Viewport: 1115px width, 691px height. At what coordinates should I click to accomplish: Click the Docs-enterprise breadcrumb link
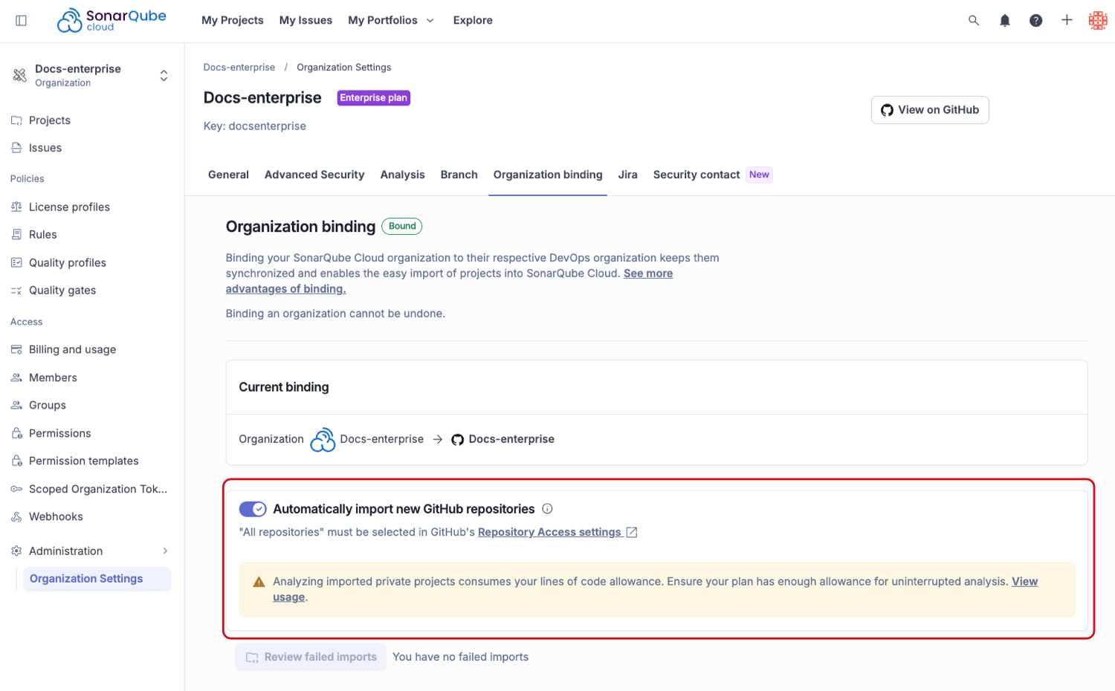(239, 68)
